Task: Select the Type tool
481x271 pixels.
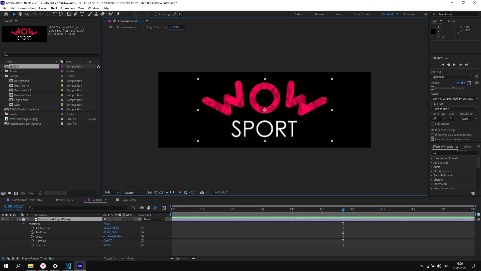Action: (x=82, y=14)
